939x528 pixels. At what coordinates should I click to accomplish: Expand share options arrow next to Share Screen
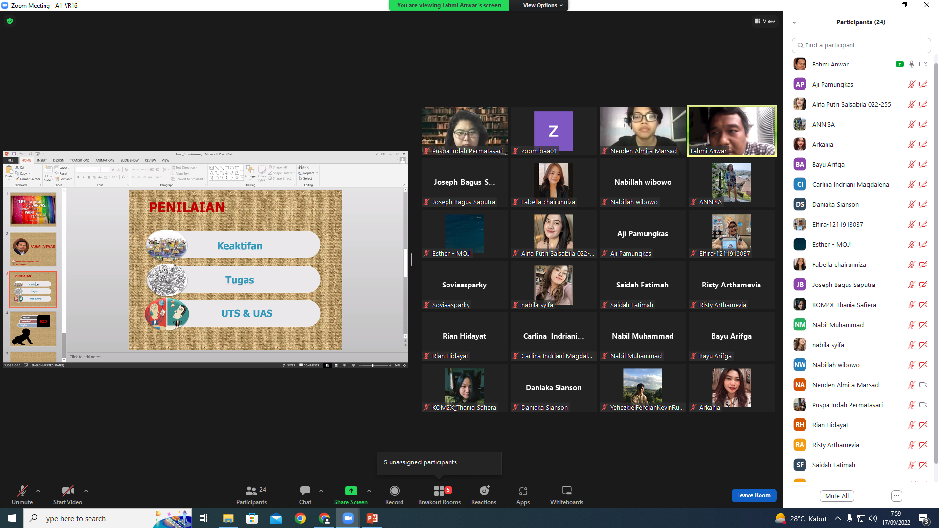point(369,491)
